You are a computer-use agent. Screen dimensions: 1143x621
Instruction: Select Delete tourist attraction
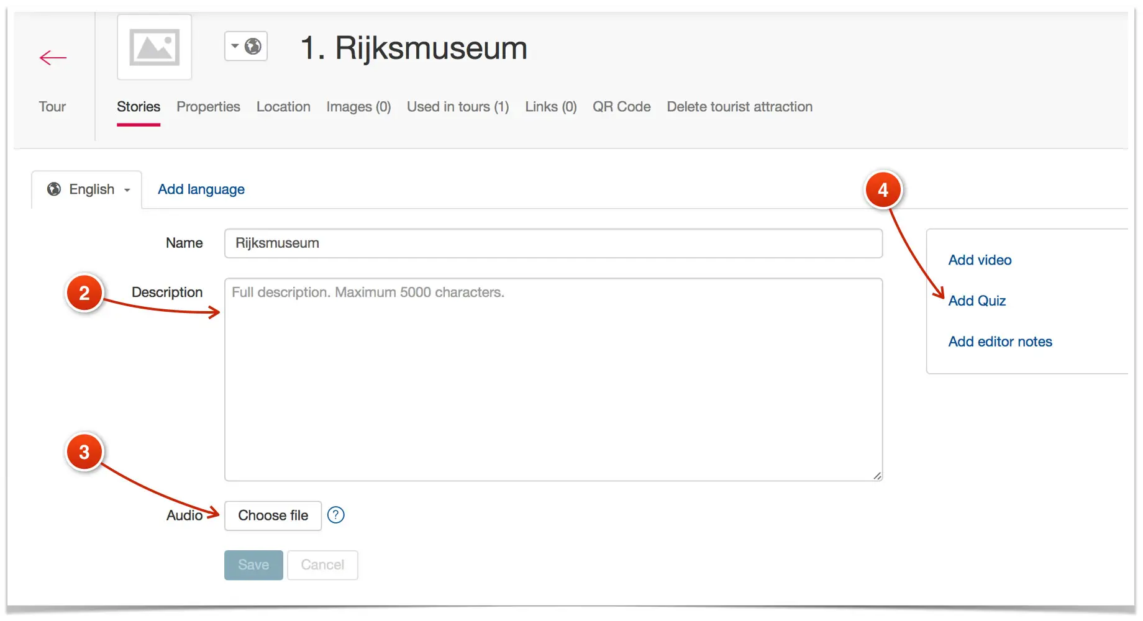pyautogui.click(x=740, y=107)
